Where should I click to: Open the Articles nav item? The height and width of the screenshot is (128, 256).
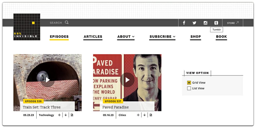(x=93, y=37)
